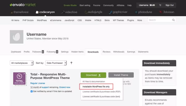This screenshot has width=186, height=106.
Task: Click the search magnifier icon
Action: pyautogui.click(x=173, y=20)
